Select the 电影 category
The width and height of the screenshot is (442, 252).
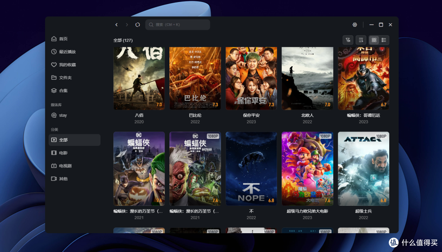75,153
